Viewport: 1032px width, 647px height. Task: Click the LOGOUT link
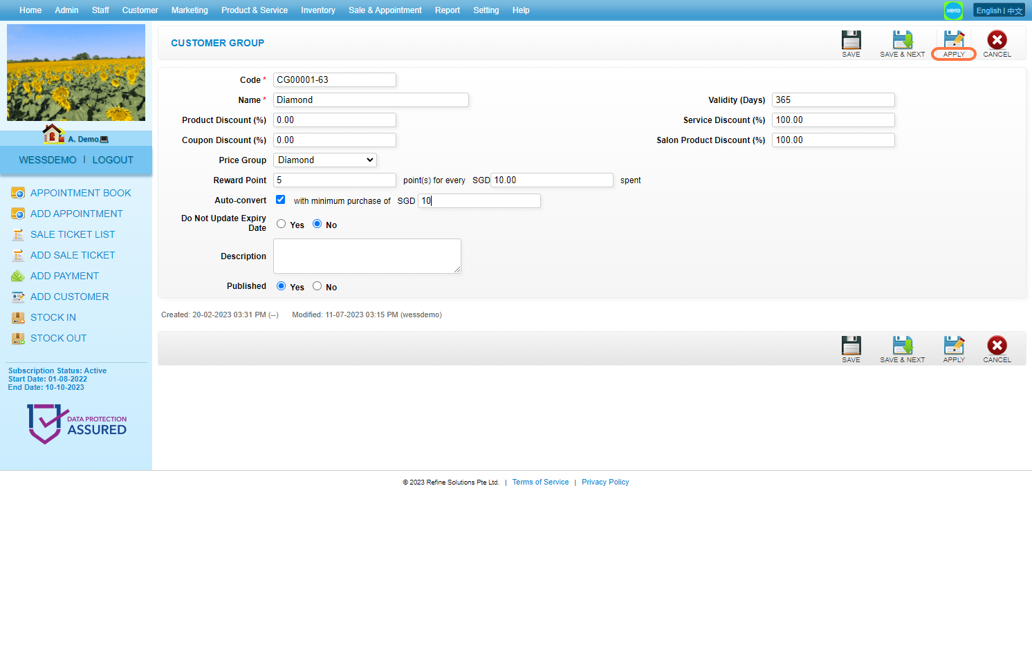[113, 160]
